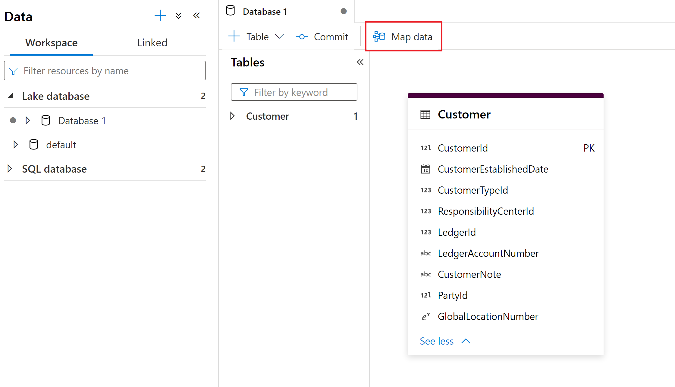
Task: Click the Database 1 cylinder icon
Action: (x=46, y=120)
